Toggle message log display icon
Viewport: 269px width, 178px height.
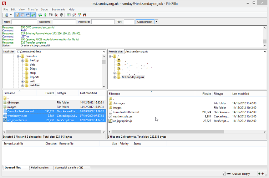(x=17, y=15)
